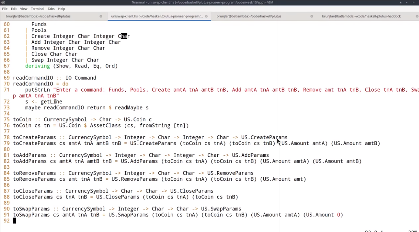
Task: Open the File menu
Action: (x=5, y=9)
